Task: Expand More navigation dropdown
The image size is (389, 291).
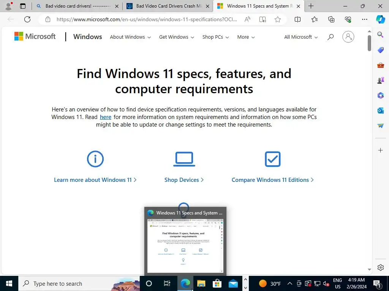Action: (x=246, y=37)
